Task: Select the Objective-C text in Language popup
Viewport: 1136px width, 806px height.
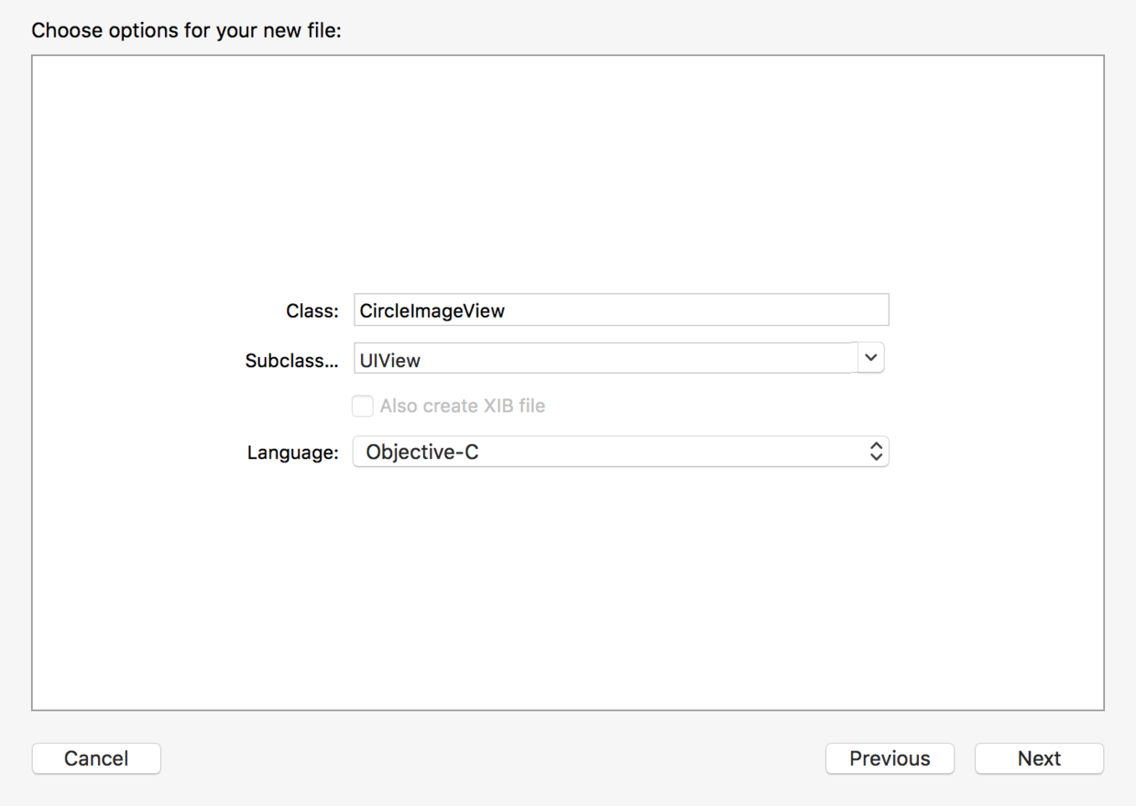Action: (422, 452)
